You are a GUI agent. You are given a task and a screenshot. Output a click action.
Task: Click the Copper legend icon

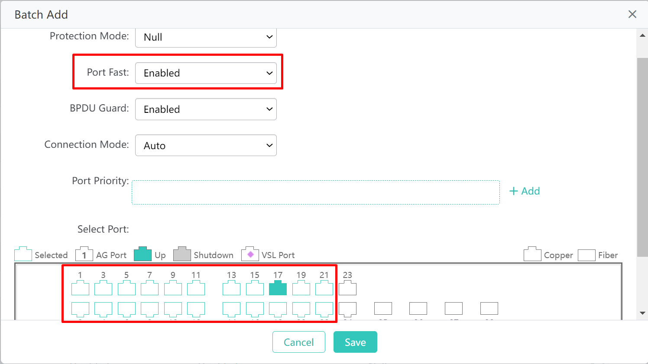pyautogui.click(x=532, y=254)
